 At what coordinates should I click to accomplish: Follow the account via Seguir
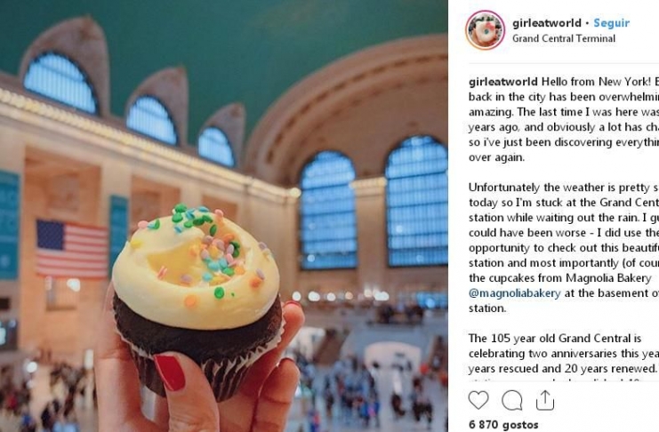pos(612,23)
